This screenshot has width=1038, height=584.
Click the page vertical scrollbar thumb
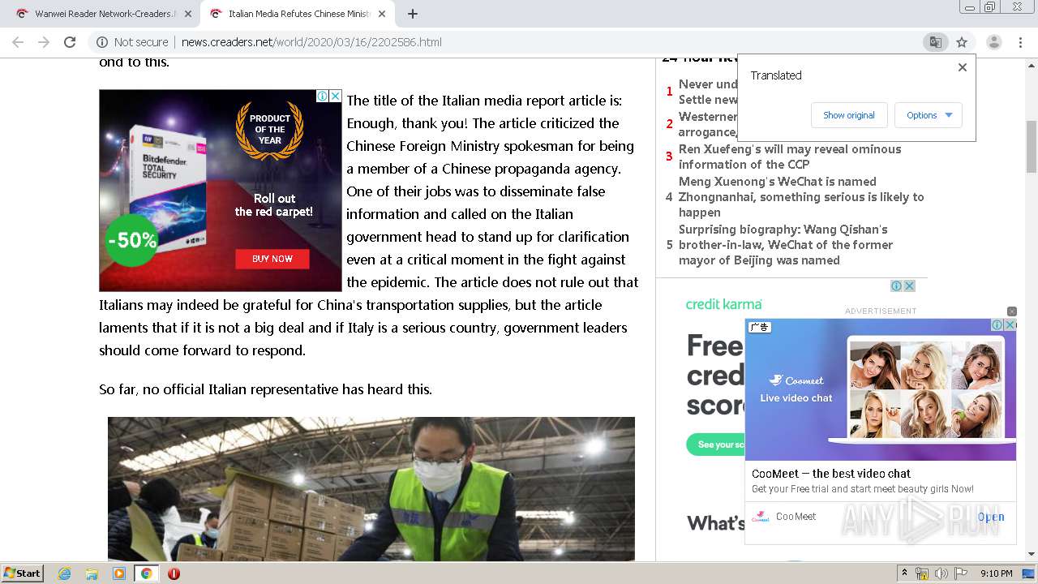(1032, 146)
